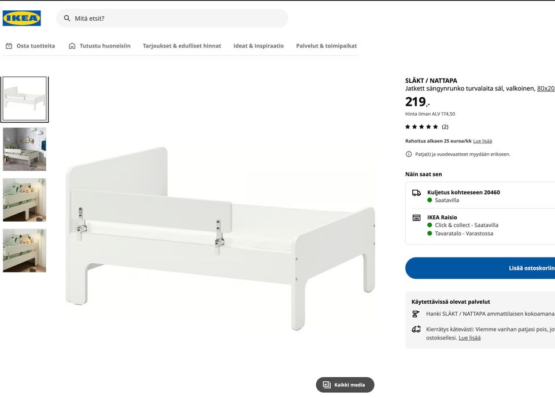
Task: Follow the financing Lue lisää link
Action: pos(482,141)
